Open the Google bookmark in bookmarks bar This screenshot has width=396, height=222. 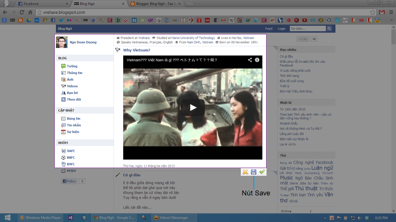point(4,20)
